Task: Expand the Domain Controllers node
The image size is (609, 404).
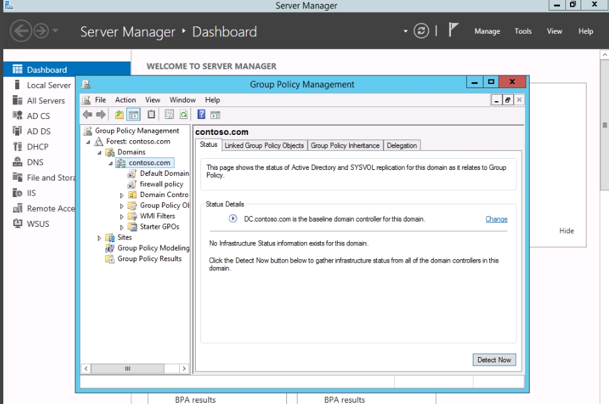Action: 122,196
